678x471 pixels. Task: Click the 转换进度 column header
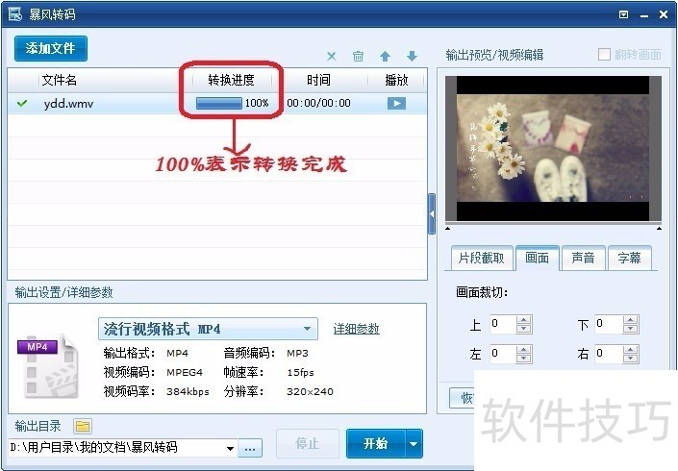(x=232, y=80)
